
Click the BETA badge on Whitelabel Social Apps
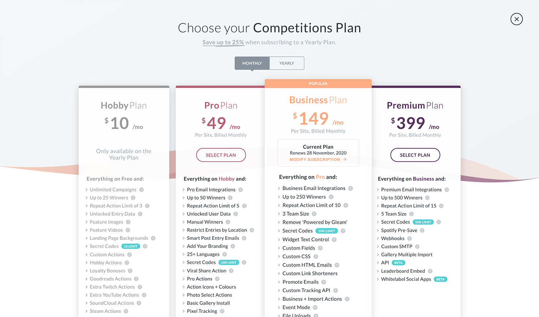click(441, 279)
